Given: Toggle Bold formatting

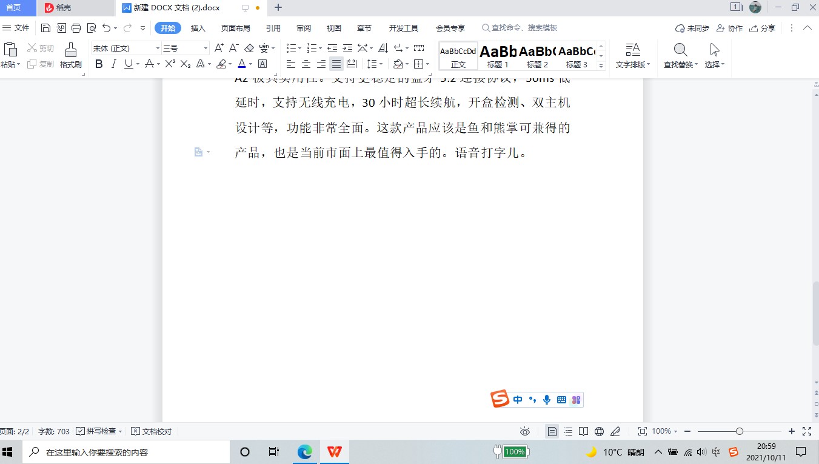Looking at the screenshot, I should [x=99, y=64].
